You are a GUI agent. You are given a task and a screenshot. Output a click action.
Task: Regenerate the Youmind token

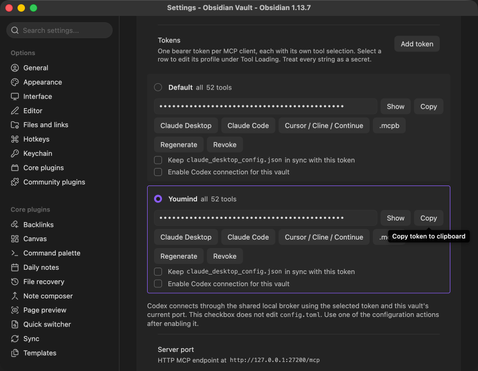(178, 257)
